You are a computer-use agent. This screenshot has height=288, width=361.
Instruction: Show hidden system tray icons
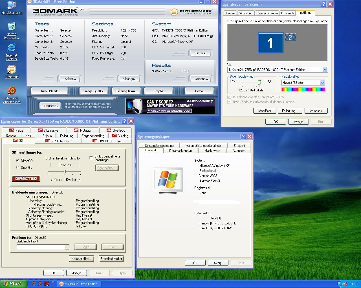340,284
